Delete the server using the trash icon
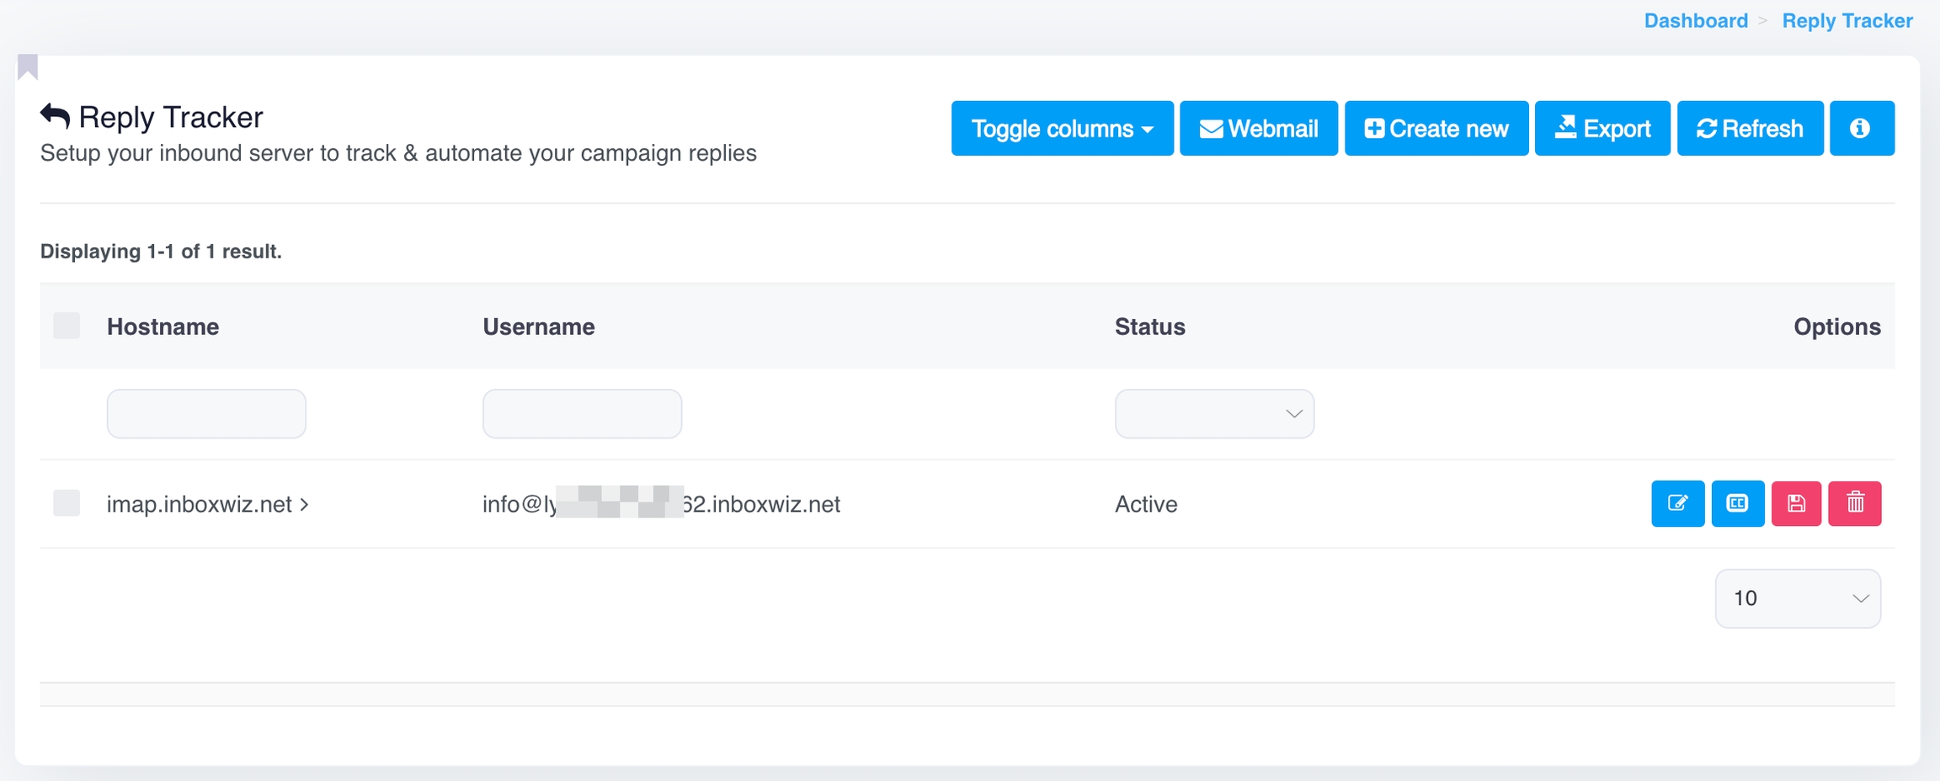The height and width of the screenshot is (781, 1940). [x=1855, y=503]
